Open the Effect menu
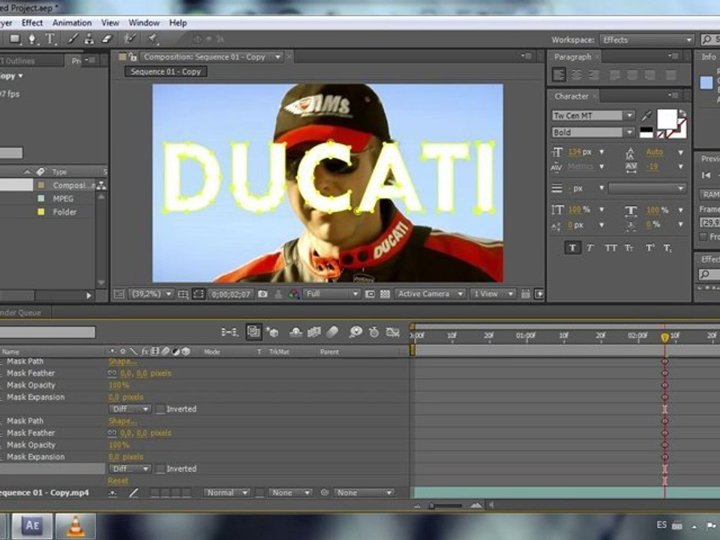 [32, 22]
